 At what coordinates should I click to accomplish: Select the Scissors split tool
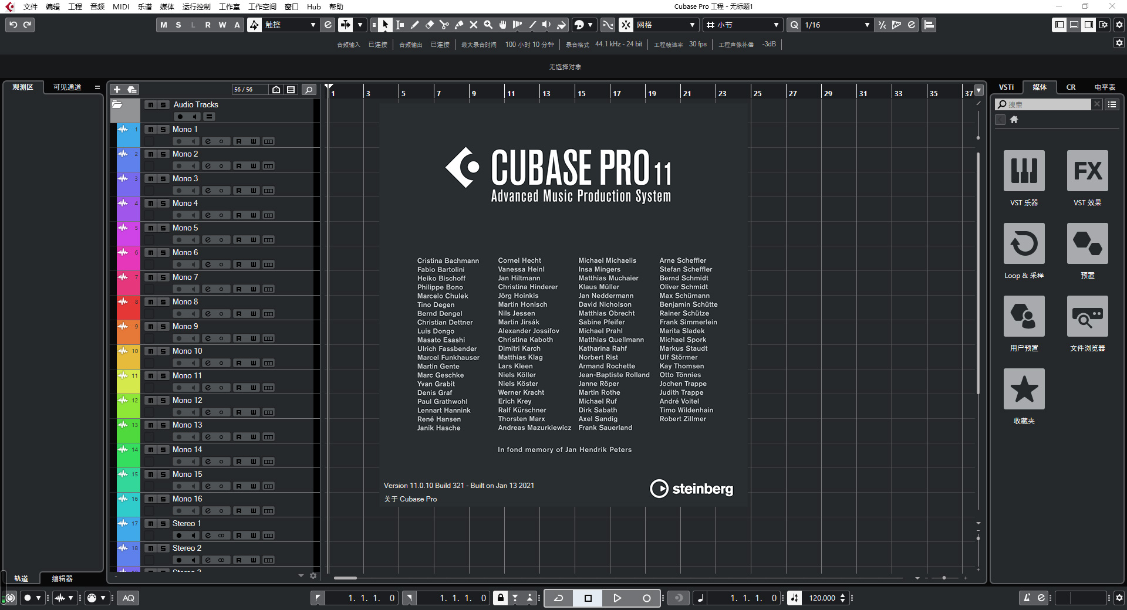444,25
